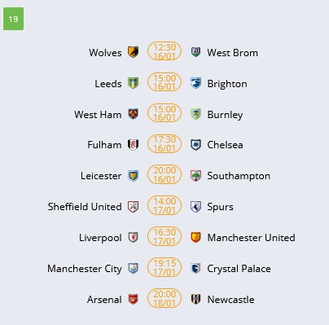Open the Sheffield United team link
This screenshot has height=325, width=329.
coord(85,207)
